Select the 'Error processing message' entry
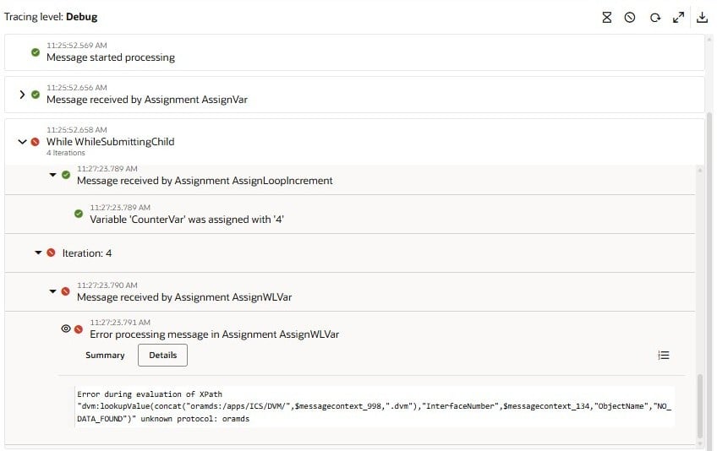This screenshot has width=717, height=451. (214, 334)
